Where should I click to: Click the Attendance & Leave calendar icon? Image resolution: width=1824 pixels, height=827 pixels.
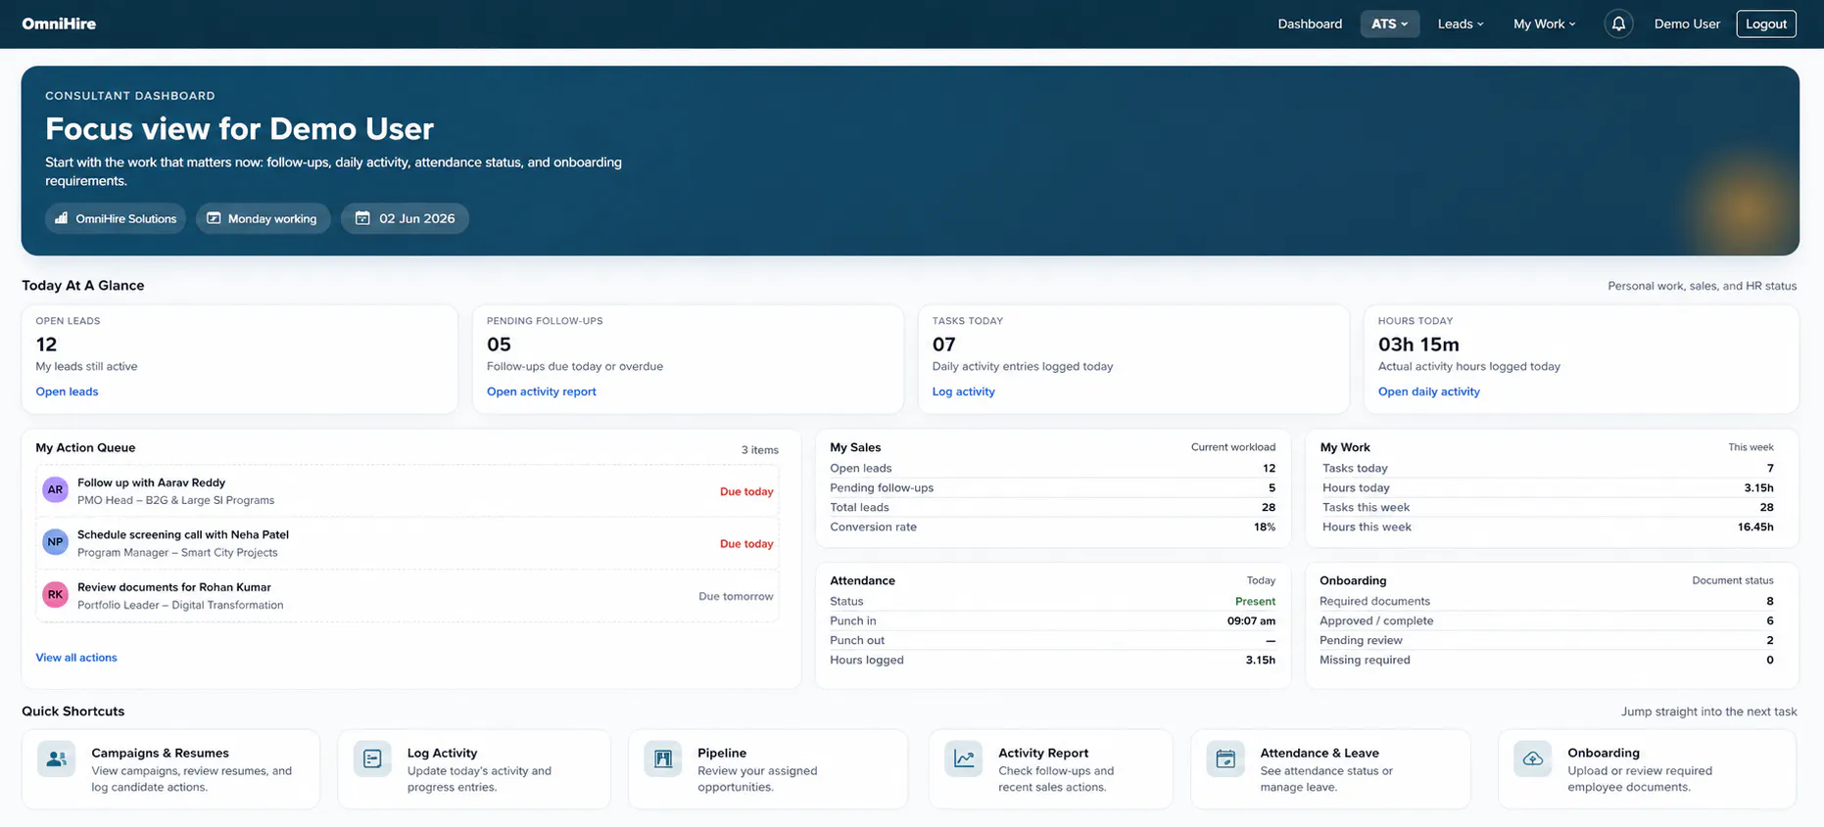point(1225,758)
